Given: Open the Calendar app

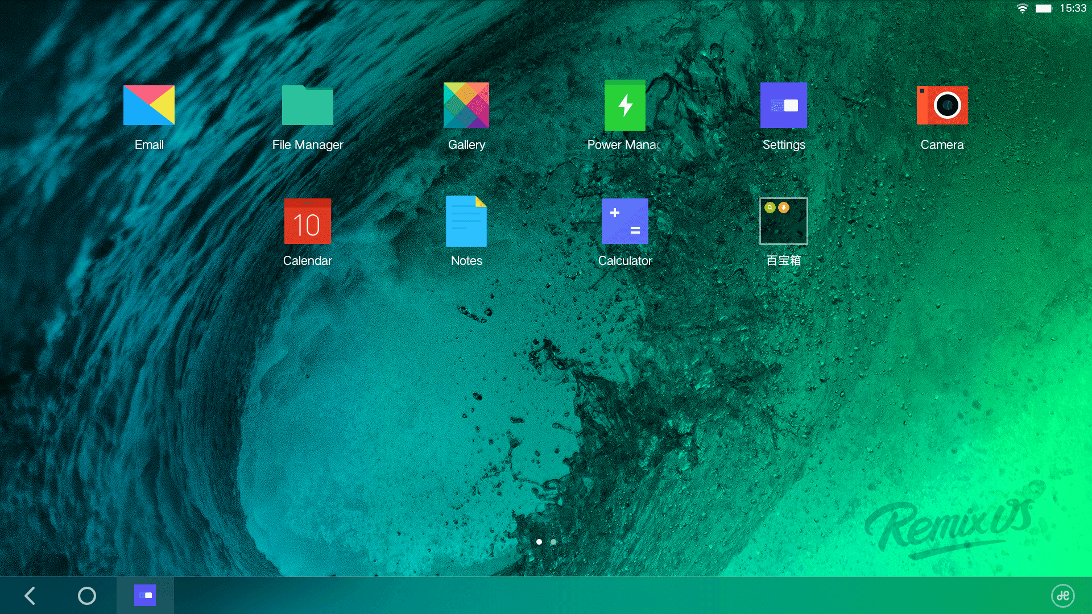Looking at the screenshot, I should [x=307, y=221].
